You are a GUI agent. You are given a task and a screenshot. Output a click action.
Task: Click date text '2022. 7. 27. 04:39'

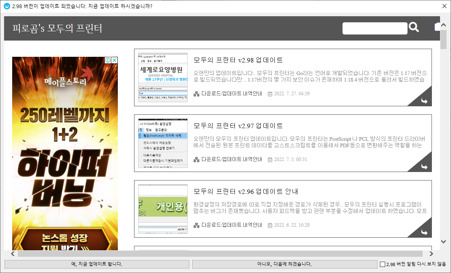pyautogui.click(x=292, y=94)
